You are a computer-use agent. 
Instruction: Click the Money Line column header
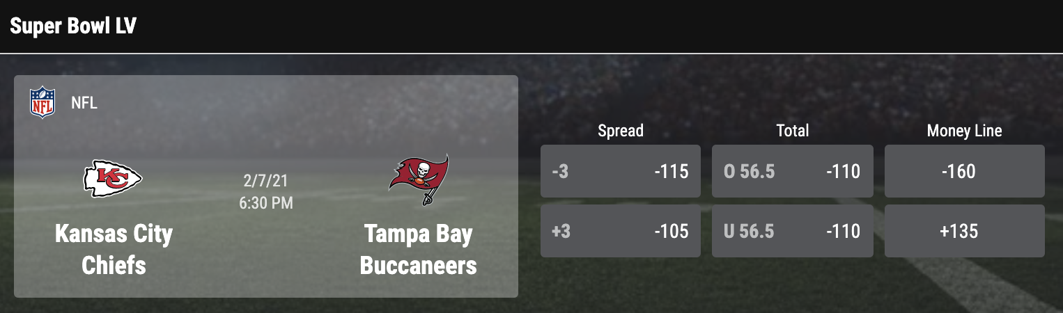coord(964,131)
